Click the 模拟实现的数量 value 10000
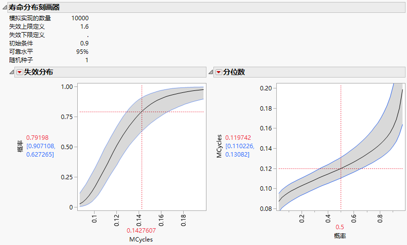This screenshot has width=407, height=245. 80,18
